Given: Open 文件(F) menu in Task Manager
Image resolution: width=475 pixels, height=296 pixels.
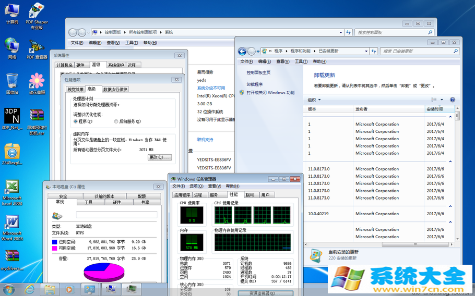Looking at the screenshot, I should (179, 186).
